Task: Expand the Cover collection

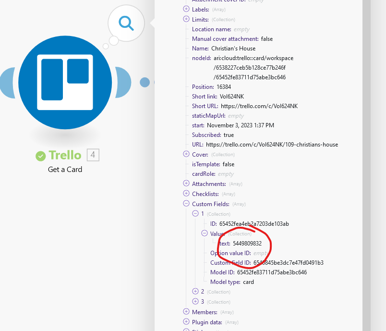Action: point(186,154)
